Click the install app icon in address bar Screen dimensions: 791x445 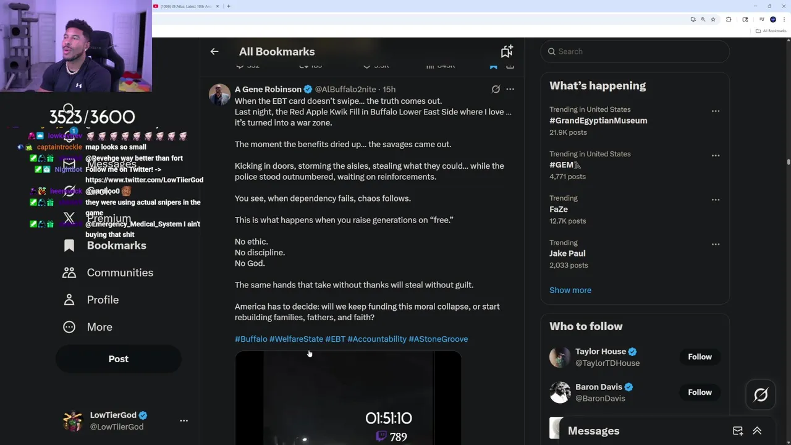693,19
